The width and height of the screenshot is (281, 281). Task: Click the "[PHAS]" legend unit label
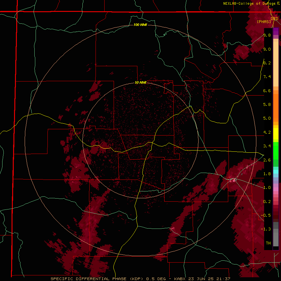pyautogui.click(x=264, y=22)
